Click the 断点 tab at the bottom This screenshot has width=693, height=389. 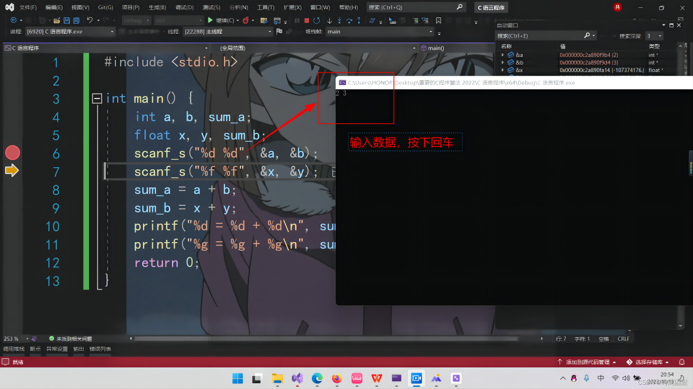pyautogui.click(x=35, y=349)
